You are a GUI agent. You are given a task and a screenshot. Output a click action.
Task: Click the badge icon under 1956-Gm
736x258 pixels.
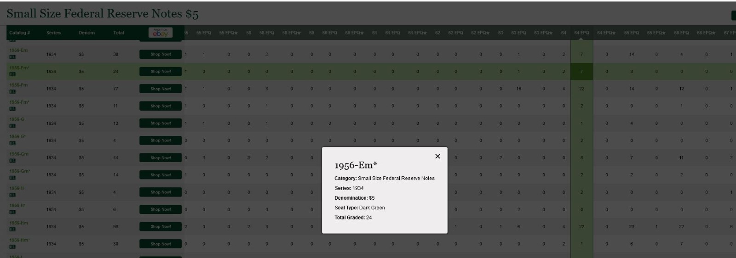point(12,161)
